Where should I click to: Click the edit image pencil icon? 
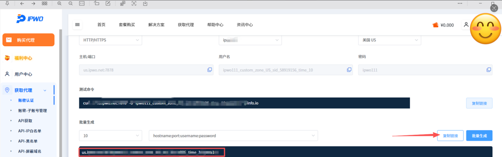tap(108, 3)
